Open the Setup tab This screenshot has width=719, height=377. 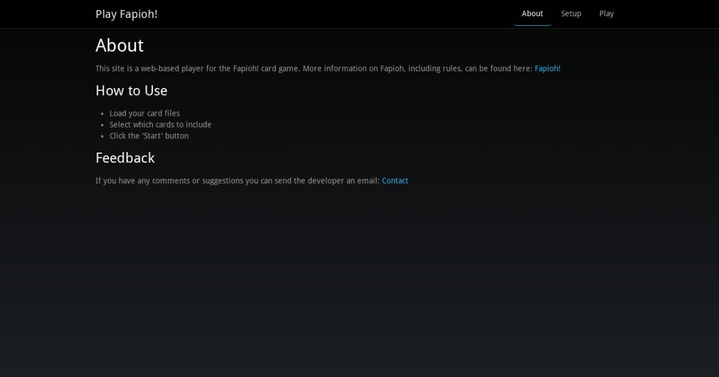tap(571, 13)
